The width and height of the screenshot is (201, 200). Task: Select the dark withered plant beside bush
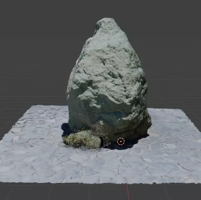105,139
